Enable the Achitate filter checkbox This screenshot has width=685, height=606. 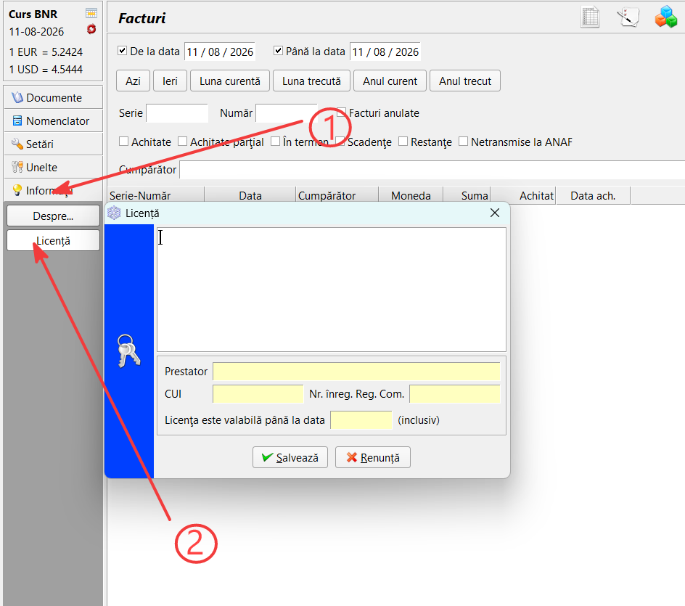click(x=123, y=141)
